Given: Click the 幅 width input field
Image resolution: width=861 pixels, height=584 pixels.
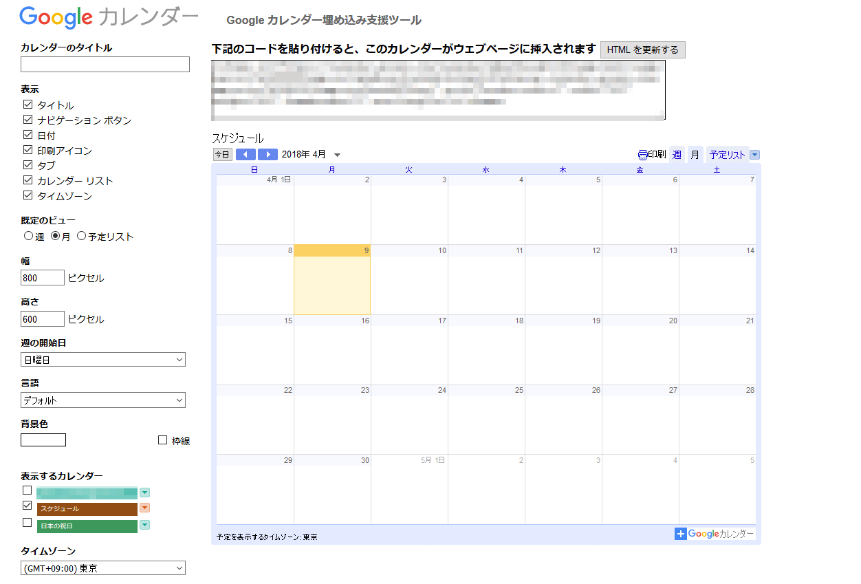Looking at the screenshot, I should tap(43, 278).
